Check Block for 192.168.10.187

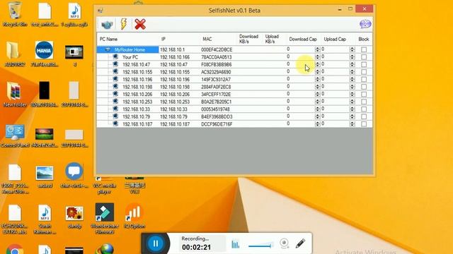[364, 124]
